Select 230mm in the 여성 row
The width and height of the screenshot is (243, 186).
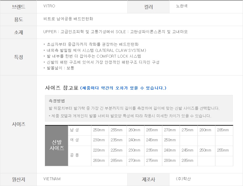tap(99, 140)
